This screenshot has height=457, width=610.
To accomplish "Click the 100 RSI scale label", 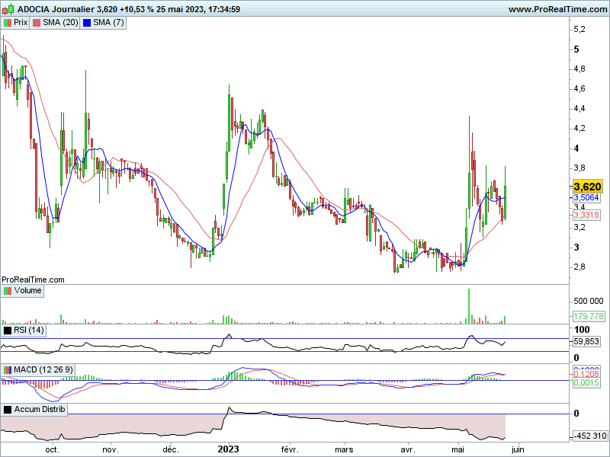I will 582,330.
